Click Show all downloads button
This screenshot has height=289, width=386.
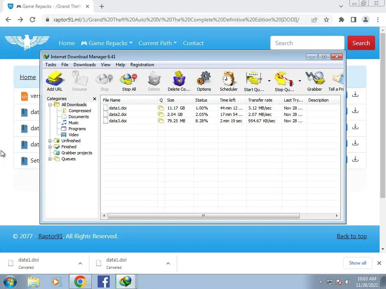357,263
